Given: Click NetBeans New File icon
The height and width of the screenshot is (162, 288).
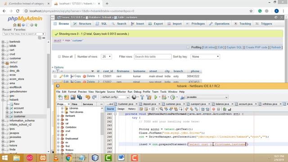Looking at the screenshot, I should [x=60, y=97].
